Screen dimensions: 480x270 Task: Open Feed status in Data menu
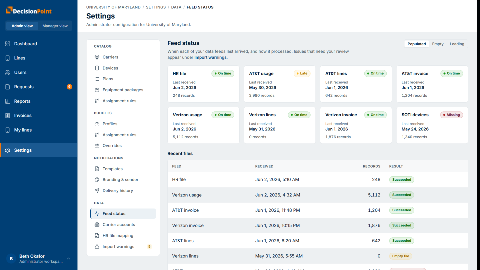(x=123, y=214)
